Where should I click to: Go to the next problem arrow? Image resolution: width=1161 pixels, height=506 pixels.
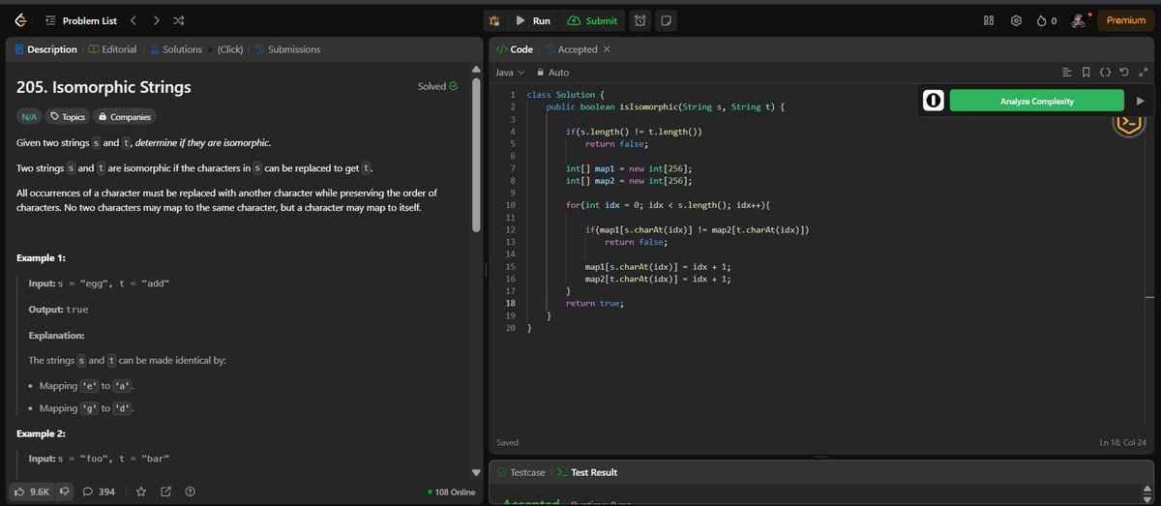click(156, 20)
